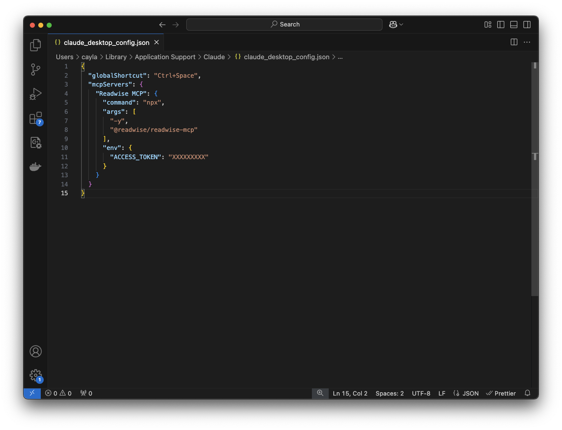
Task: Click the Customize Layout icon
Action: coord(488,25)
